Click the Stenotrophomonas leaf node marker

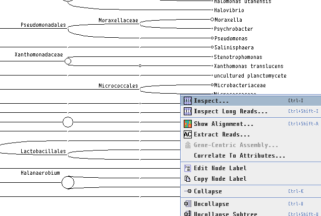click(212, 56)
